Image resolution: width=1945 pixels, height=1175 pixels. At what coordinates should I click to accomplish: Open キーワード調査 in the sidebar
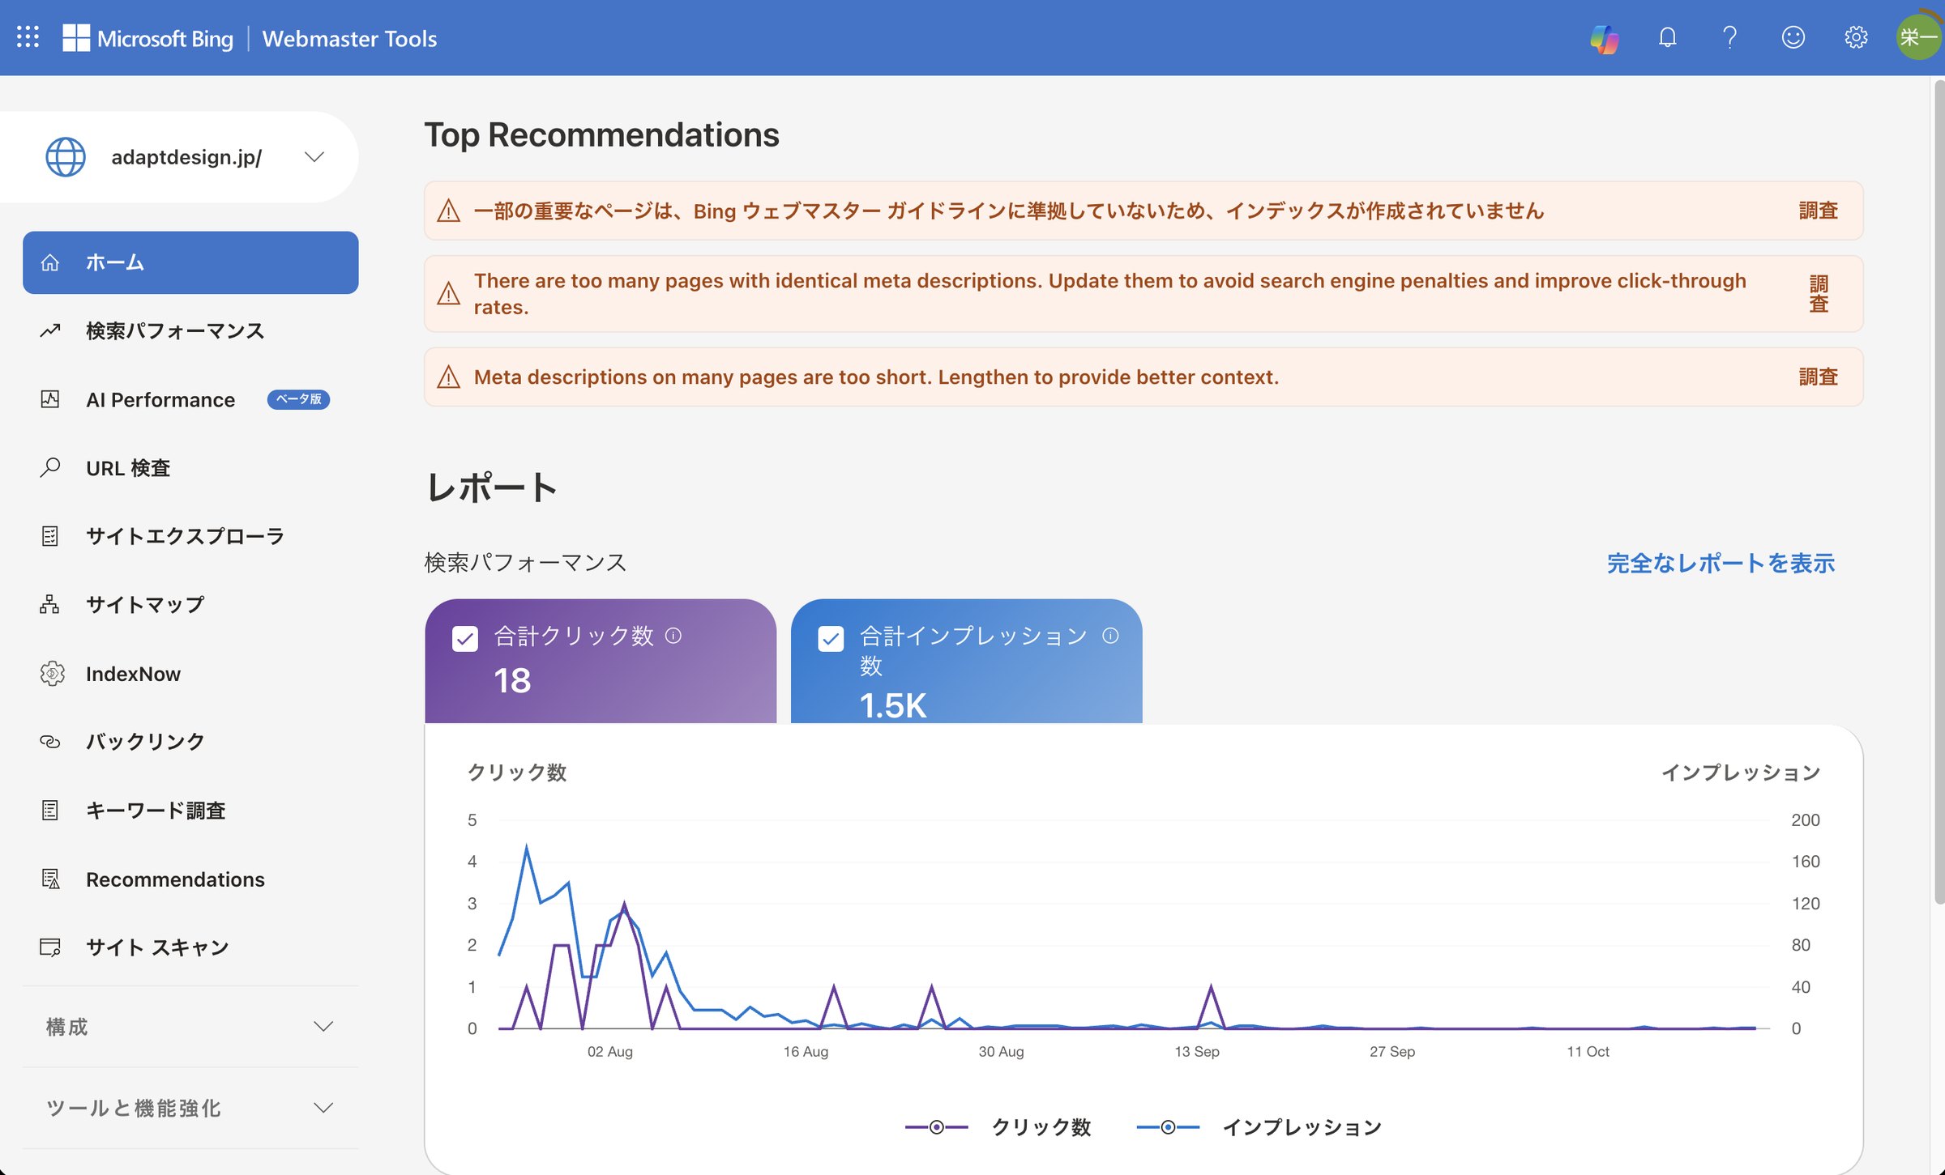(x=190, y=811)
